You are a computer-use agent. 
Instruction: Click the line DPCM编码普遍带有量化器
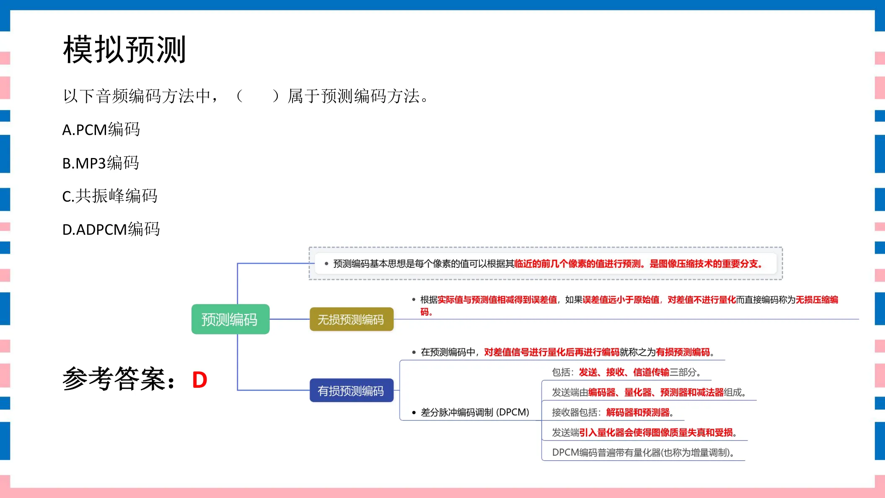643,453
